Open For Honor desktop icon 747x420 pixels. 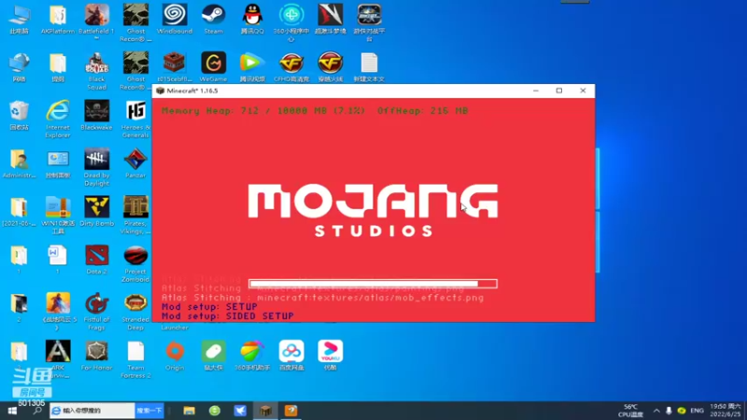(97, 356)
